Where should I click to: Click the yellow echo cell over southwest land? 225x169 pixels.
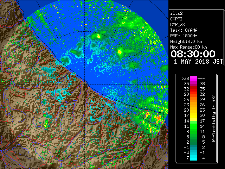pos(46,124)
